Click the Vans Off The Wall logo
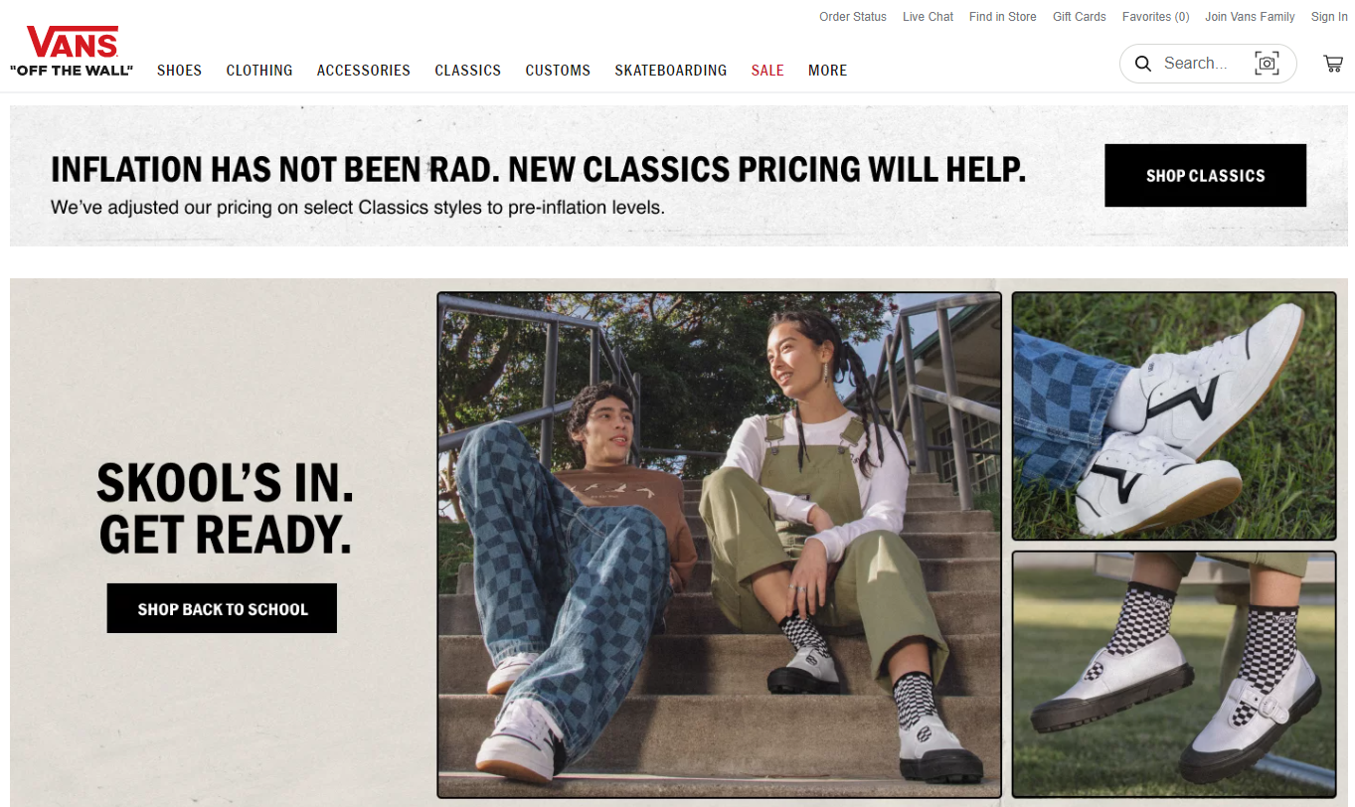The image size is (1355, 807). pyautogui.click(x=72, y=51)
